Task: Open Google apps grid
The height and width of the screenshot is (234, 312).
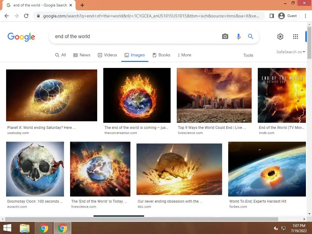Action: tap(296, 37)
